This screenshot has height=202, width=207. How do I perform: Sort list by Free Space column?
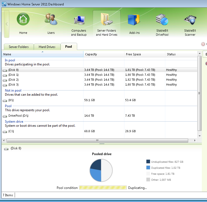pos(145,54)
